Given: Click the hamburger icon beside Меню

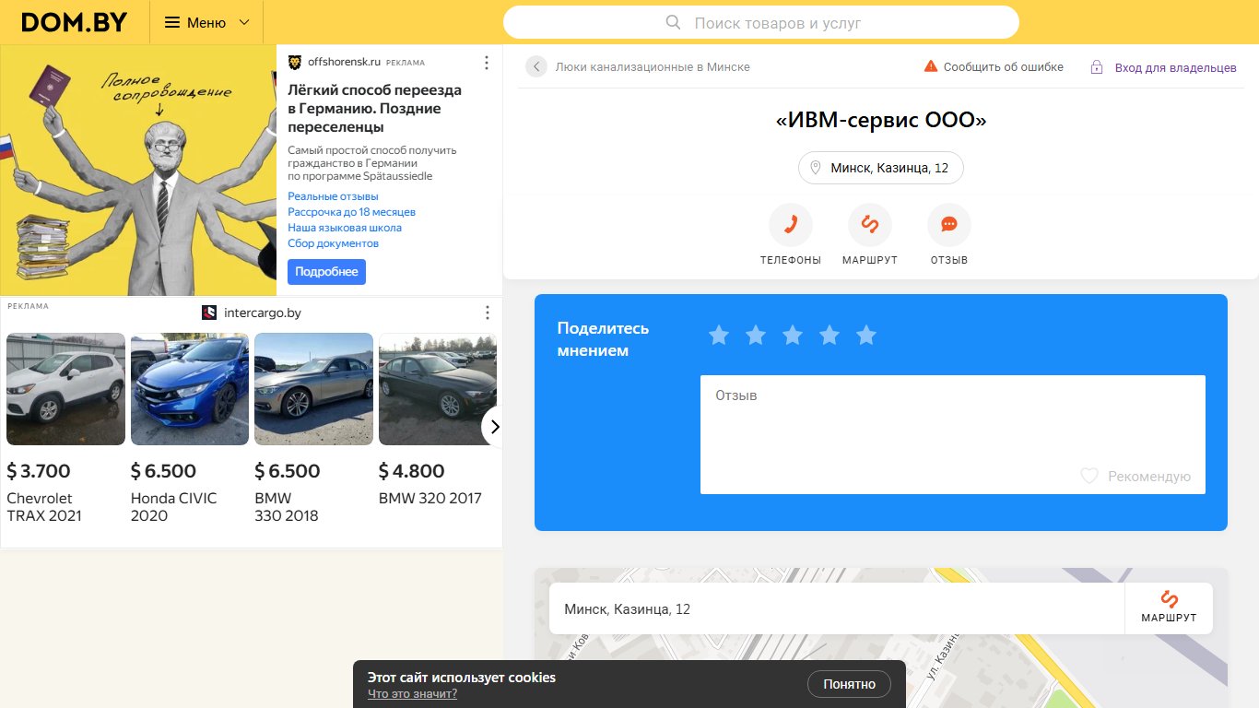Looking at the screenshot, I should click(172, 22).
